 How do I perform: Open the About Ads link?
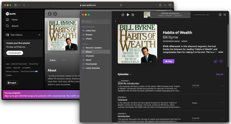pyautogui.click(x=17, y=68)
